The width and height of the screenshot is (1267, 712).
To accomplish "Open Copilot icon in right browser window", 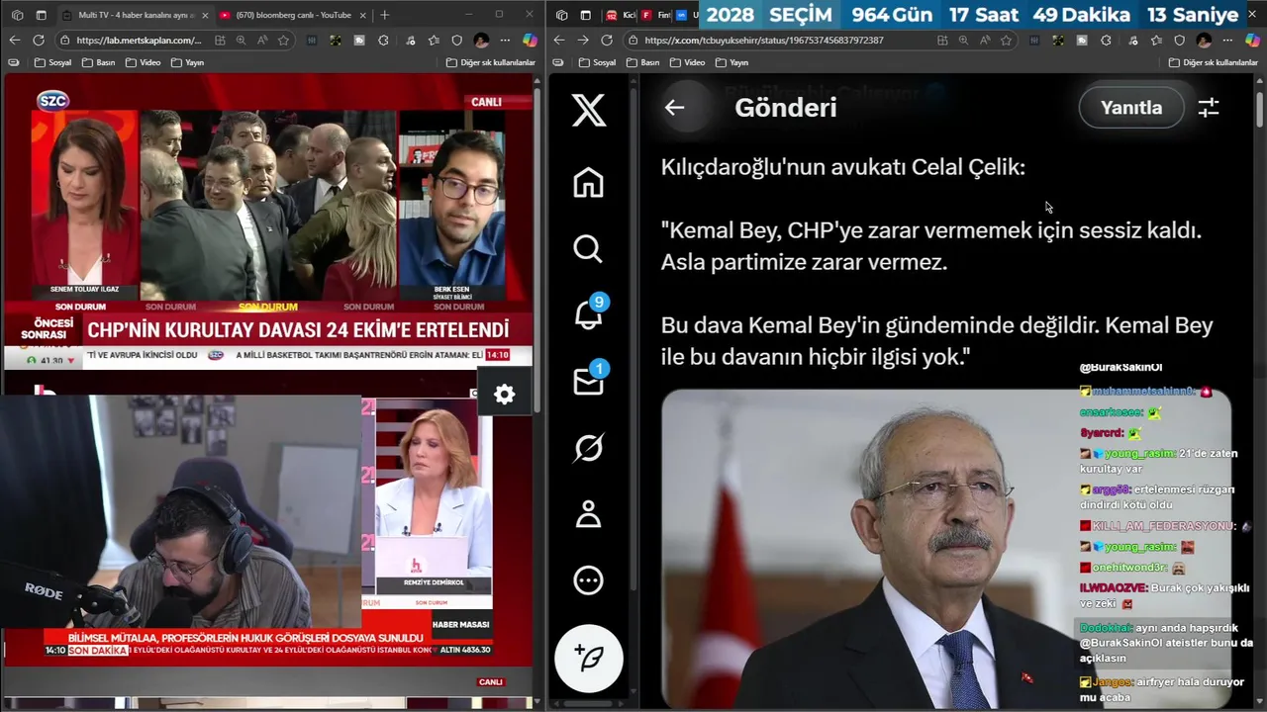I will [x=1251, y=41].
